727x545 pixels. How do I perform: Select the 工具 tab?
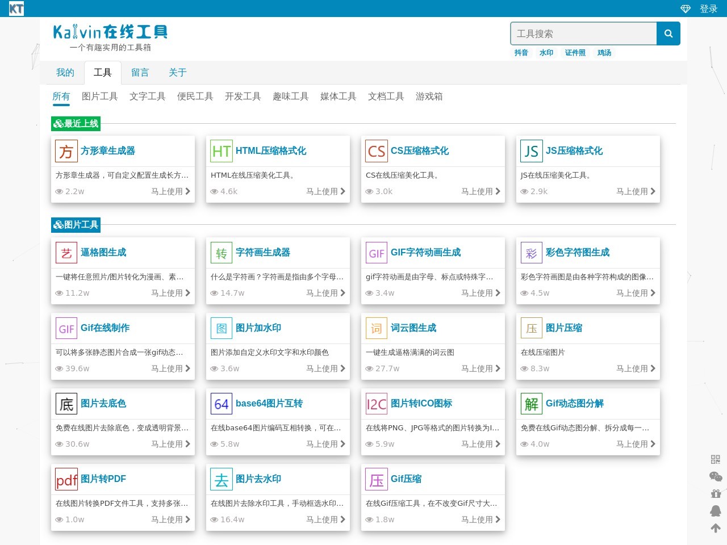(103, 73)
